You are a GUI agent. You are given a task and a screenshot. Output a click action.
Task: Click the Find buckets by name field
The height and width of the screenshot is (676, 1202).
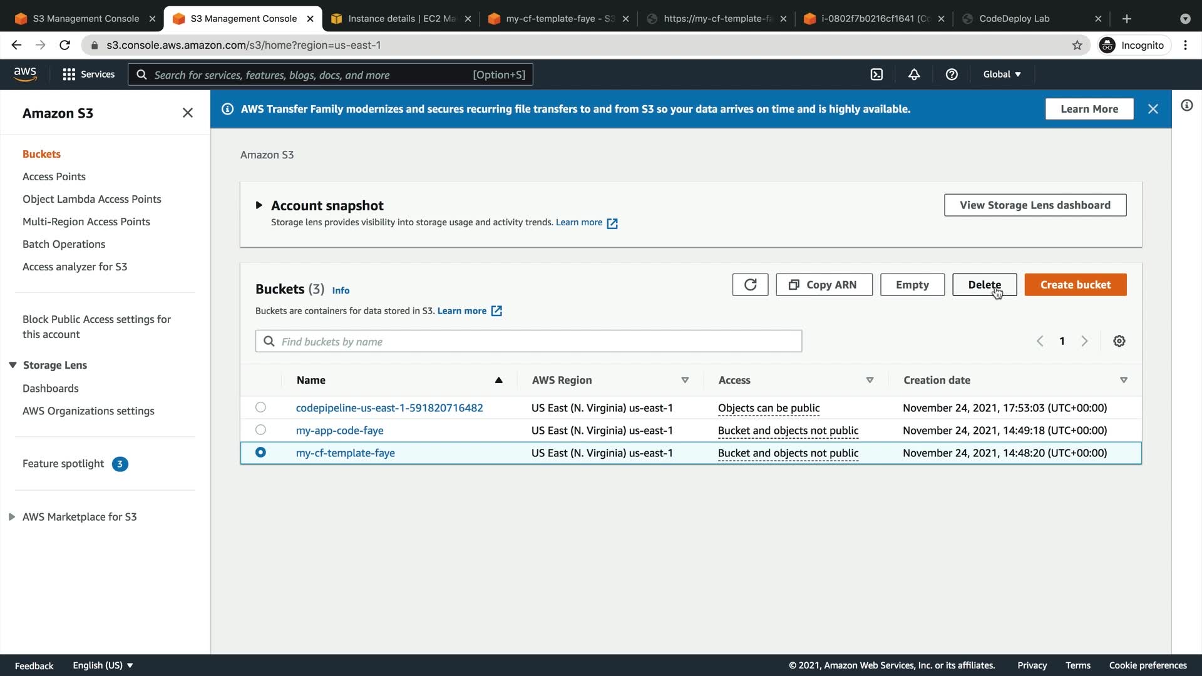click(528, 341)
